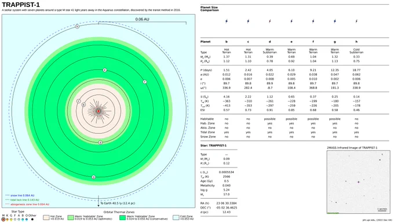This screenshot has width=394, height=222.
Task: Select planet f marker on its orbit
Action: coord(145,82)
